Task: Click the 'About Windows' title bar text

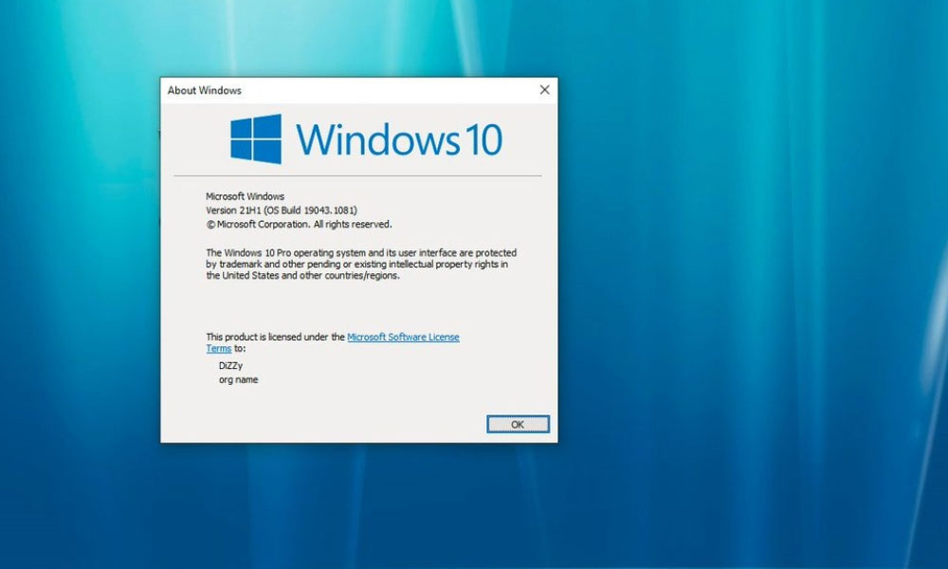Action: (205, 91)
